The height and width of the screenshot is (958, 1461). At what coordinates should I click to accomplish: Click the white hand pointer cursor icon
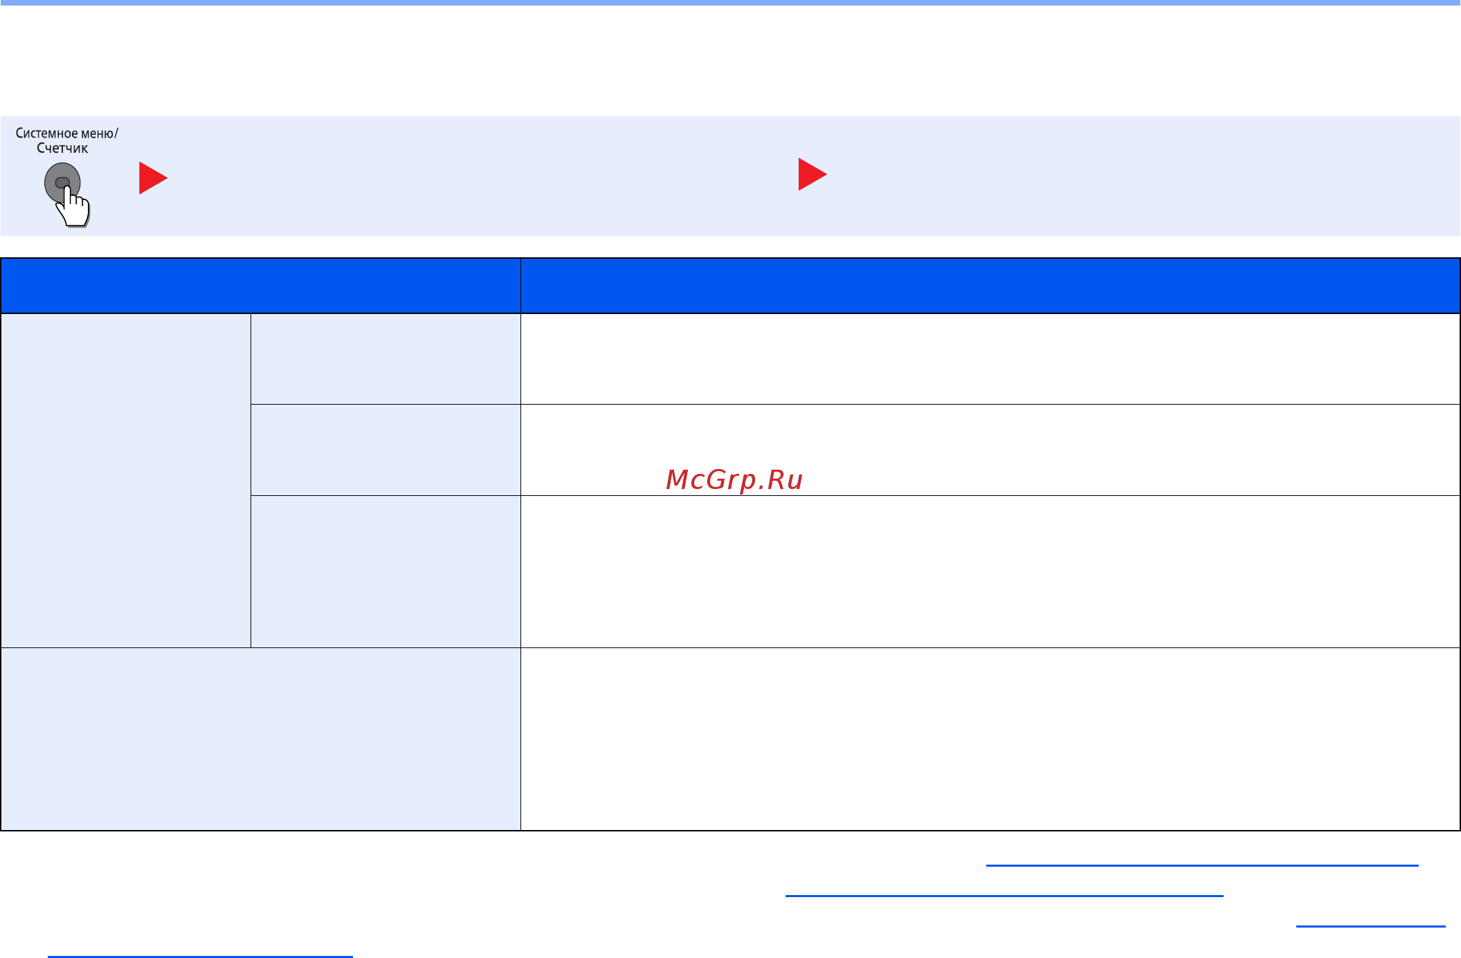click(x=74, y=207)
